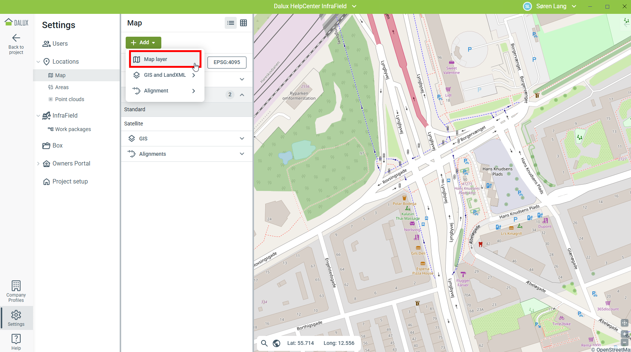Zoom in on the map
This screenshot has width=631, height=352.
click(625, 334)
